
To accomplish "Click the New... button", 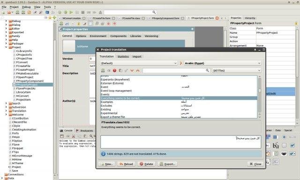I will point(106,164).
